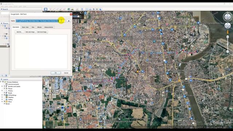Zoom in with the plus button on the map
Viewport: 233px width, 131px height.
(228, 37)
